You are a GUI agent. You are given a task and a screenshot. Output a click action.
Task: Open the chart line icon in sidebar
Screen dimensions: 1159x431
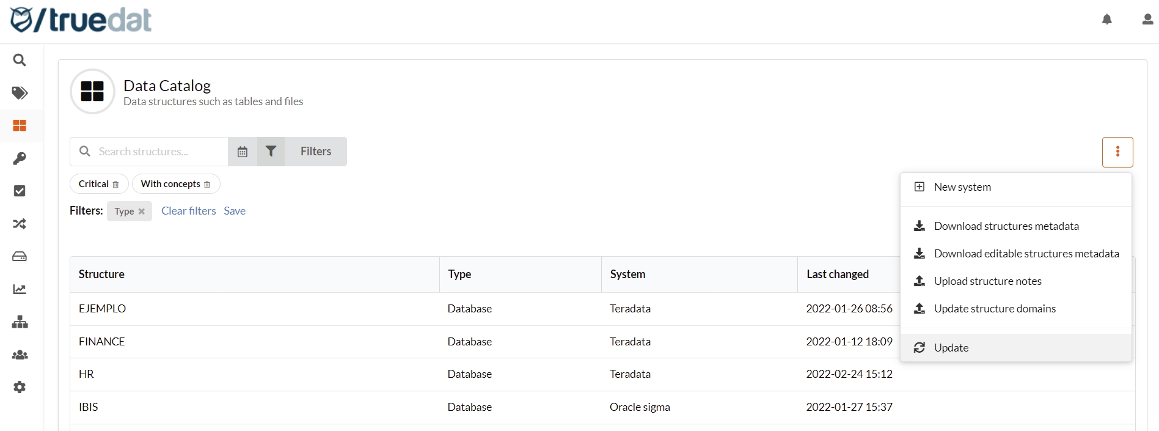(20, 289)
